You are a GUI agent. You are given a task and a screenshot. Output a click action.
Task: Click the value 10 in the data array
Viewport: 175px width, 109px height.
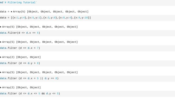click(86, 18)
